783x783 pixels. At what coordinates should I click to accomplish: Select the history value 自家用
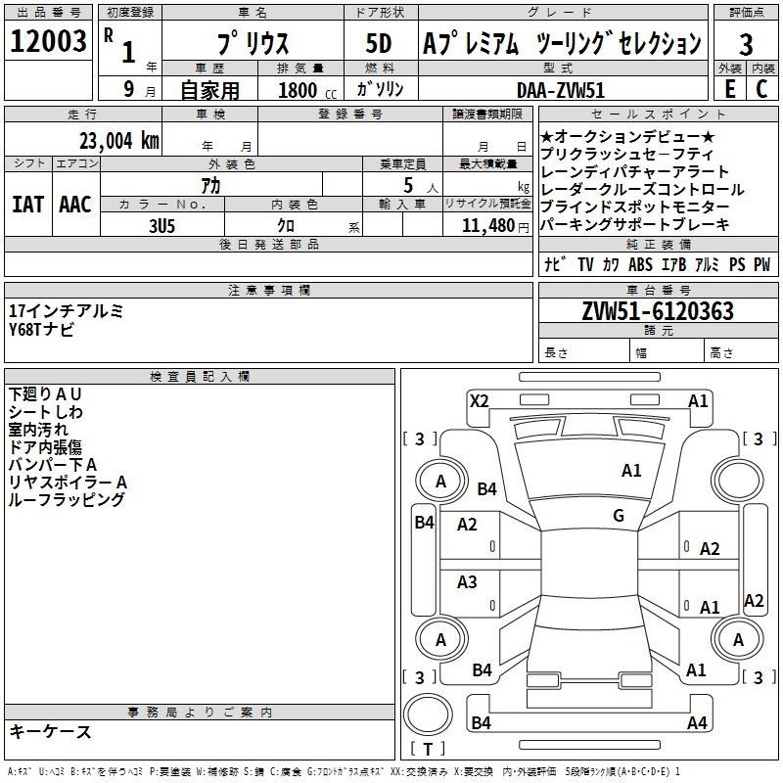click(x=209, y=90)
